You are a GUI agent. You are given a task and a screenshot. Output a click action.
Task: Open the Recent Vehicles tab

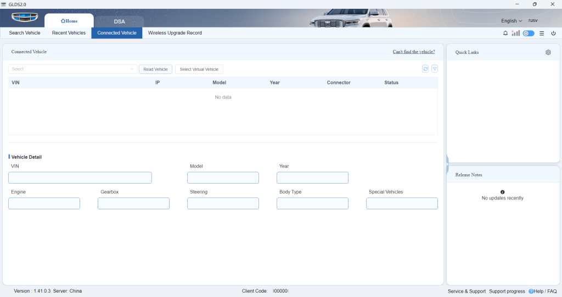point(69,33)
